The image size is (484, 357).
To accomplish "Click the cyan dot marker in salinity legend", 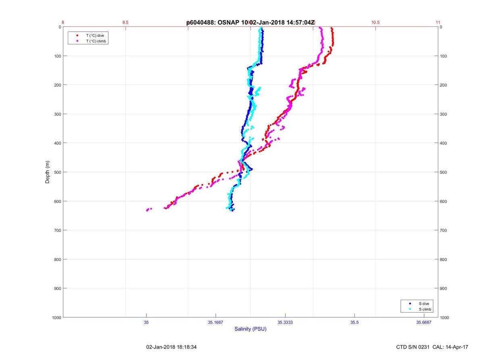I will (x=410, y=309).
